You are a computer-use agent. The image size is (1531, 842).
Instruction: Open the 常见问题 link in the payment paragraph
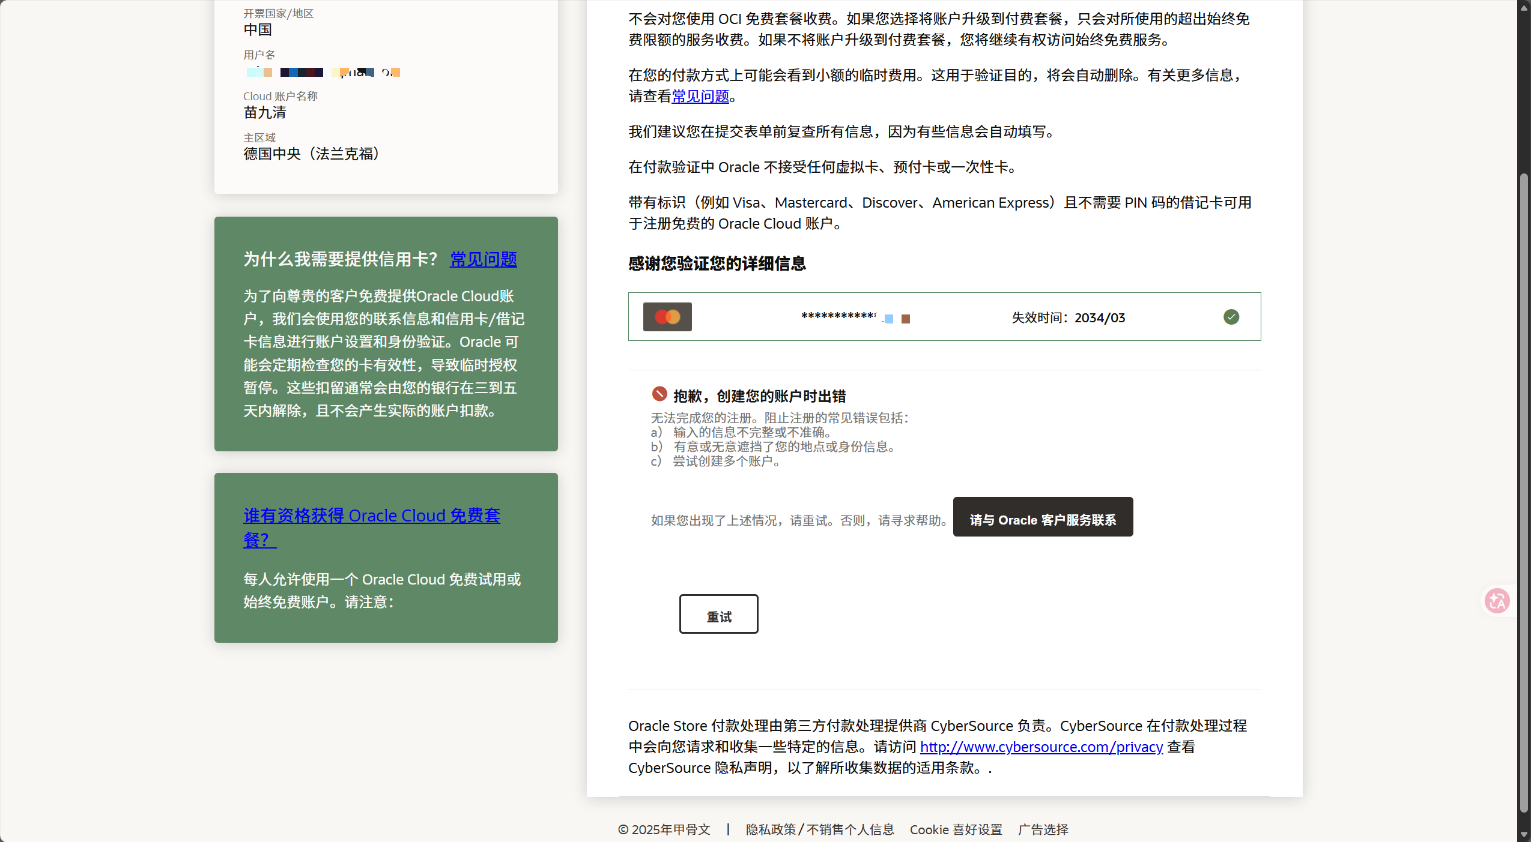(700, 97)
